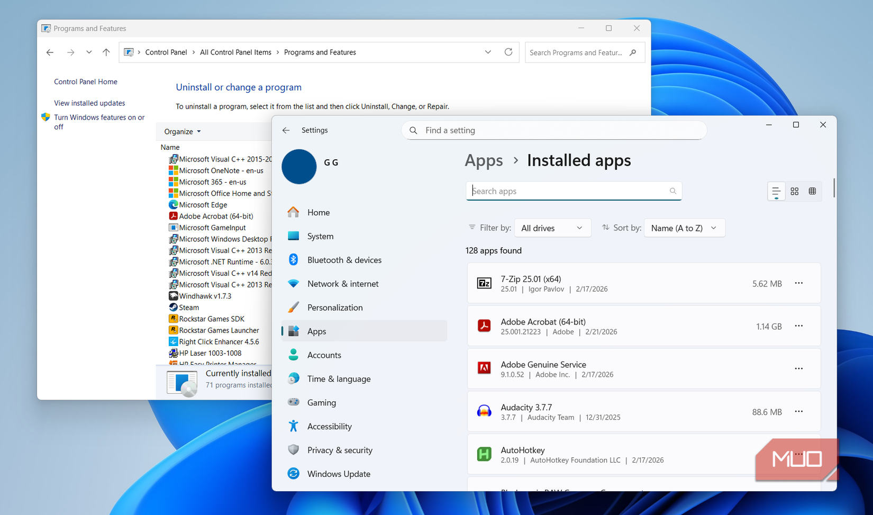Select Windows Update in Settings navigation
Screen dimensions: 873x515
pos(365,474)
